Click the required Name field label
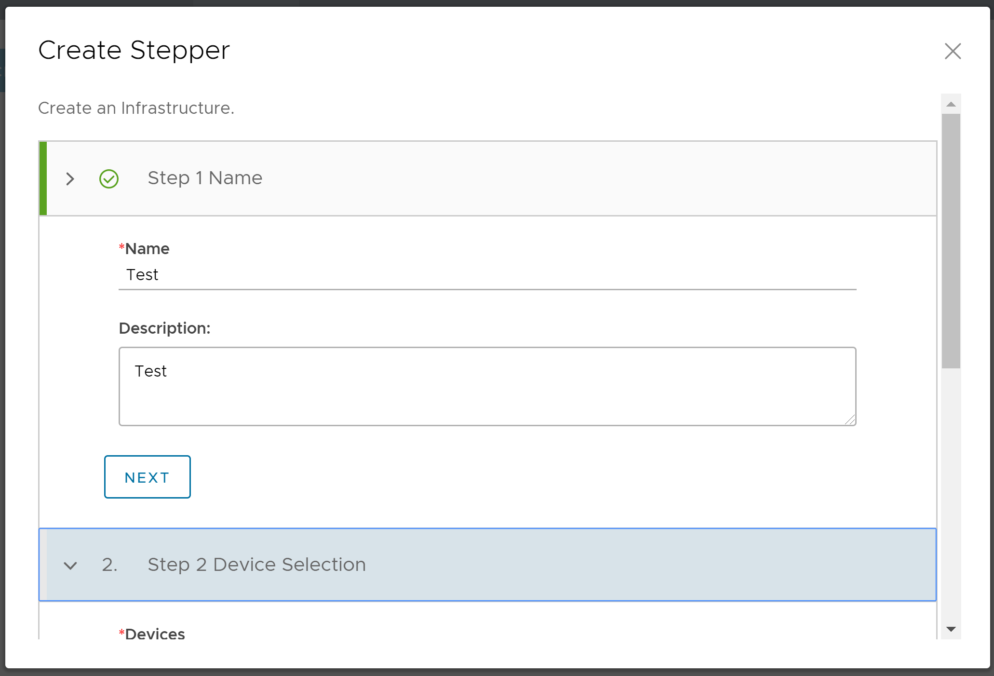This screenshot has width=994, height=676. point(144,248)
